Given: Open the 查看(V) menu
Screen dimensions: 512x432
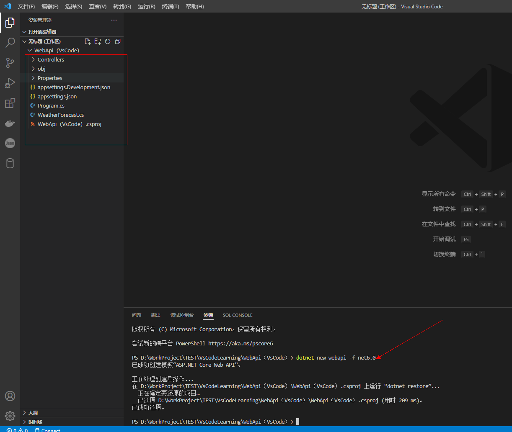Looking at the screenshot, I should click(98, 6).
